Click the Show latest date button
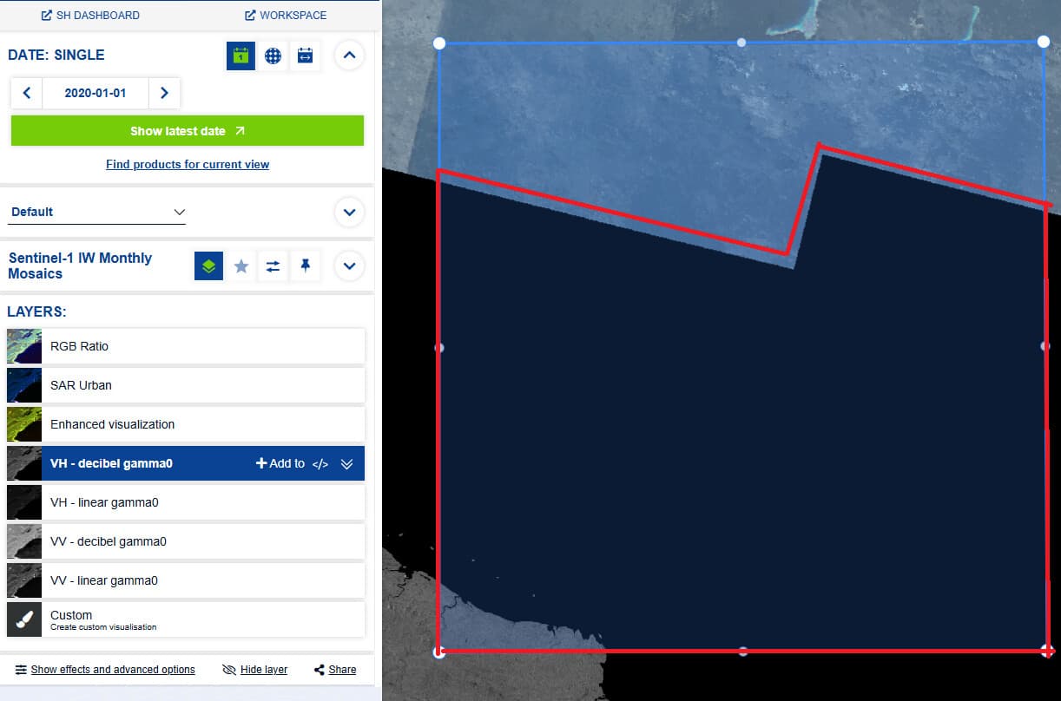The image size is (1061, 701). tap(188, 131)
